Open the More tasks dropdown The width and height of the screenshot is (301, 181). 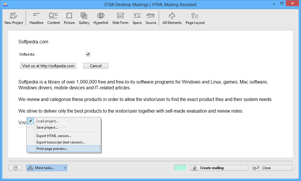pyautogui.click(x=47, y=168)
